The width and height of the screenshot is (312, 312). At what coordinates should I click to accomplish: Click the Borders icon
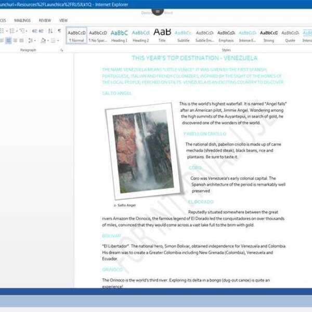[x=53, y=41]
